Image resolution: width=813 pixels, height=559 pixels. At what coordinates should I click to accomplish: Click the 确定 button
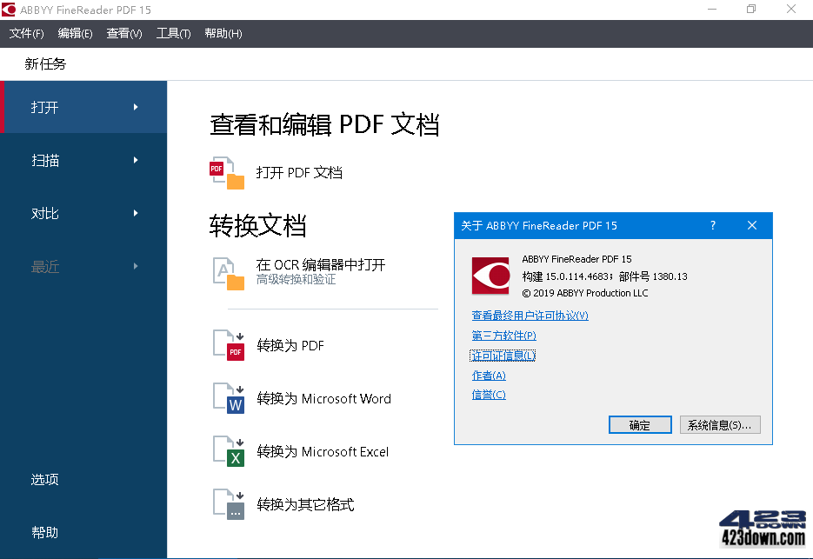click(640, 424)
